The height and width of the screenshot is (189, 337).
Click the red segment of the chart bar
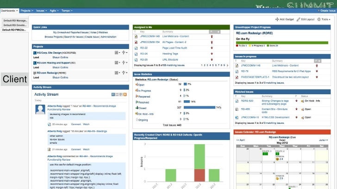click(200, 175)
